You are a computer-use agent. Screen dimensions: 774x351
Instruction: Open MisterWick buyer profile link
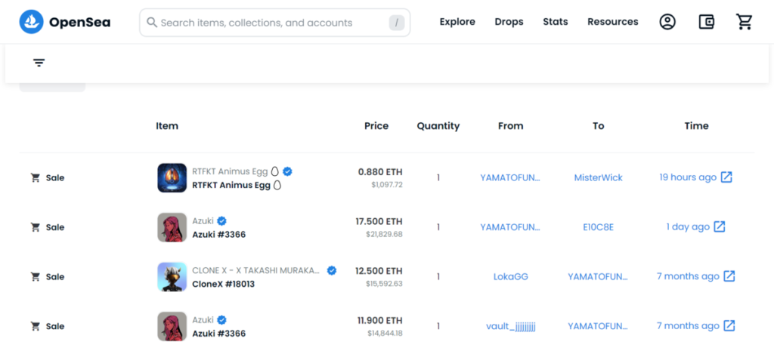tap(598, 177)
